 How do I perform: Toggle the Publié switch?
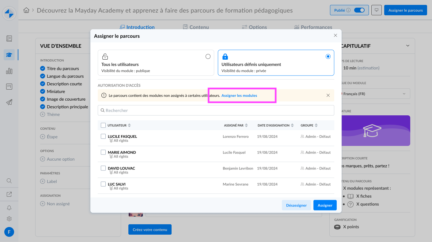pos(359,10)
